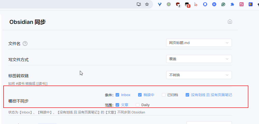Open the 不转换 tag conversion dropdown

coord(199,75)
